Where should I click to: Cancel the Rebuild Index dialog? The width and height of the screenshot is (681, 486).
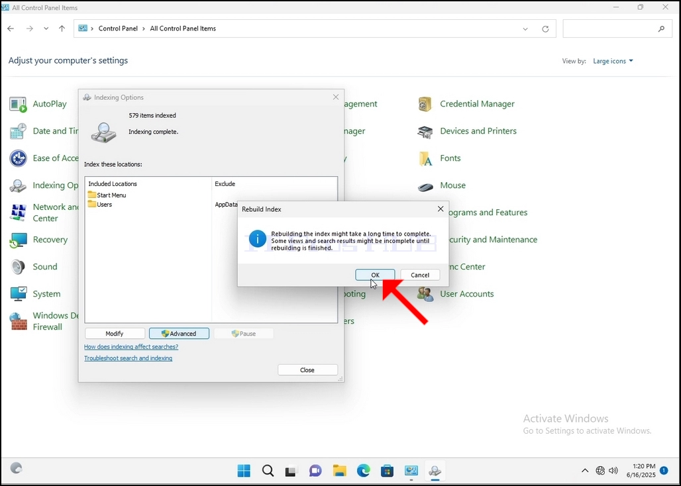(419, 275)
